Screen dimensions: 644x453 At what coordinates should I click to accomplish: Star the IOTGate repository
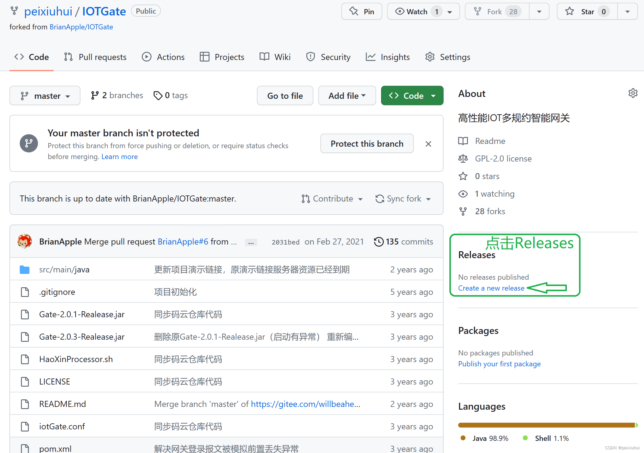click(x=587, y=12)
